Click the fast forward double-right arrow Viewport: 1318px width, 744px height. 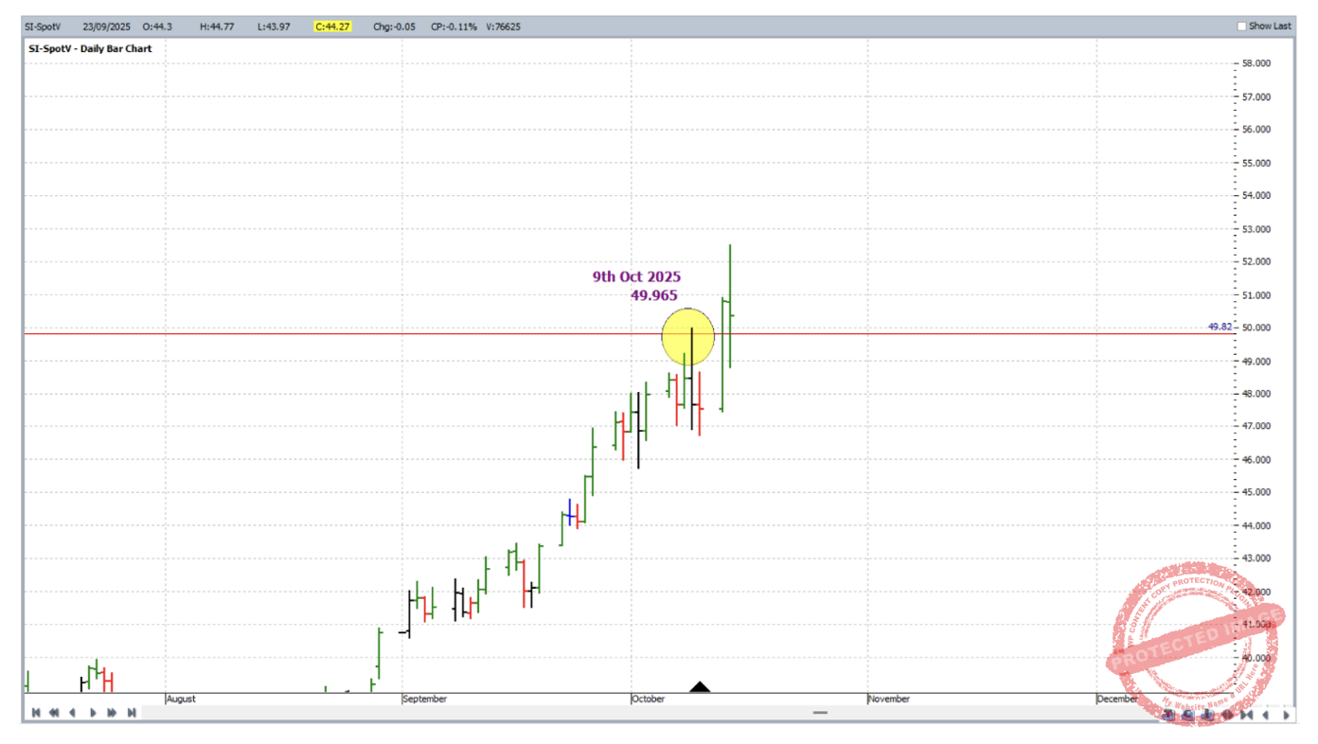(112, 713)
